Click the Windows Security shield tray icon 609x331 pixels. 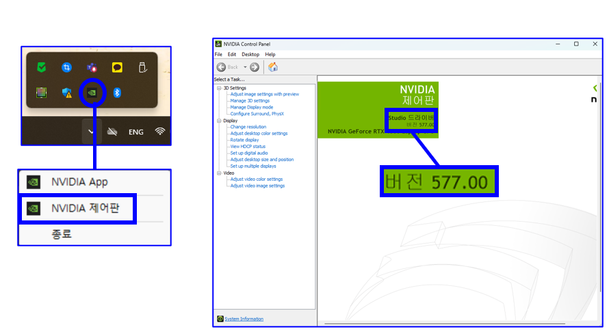67,92
